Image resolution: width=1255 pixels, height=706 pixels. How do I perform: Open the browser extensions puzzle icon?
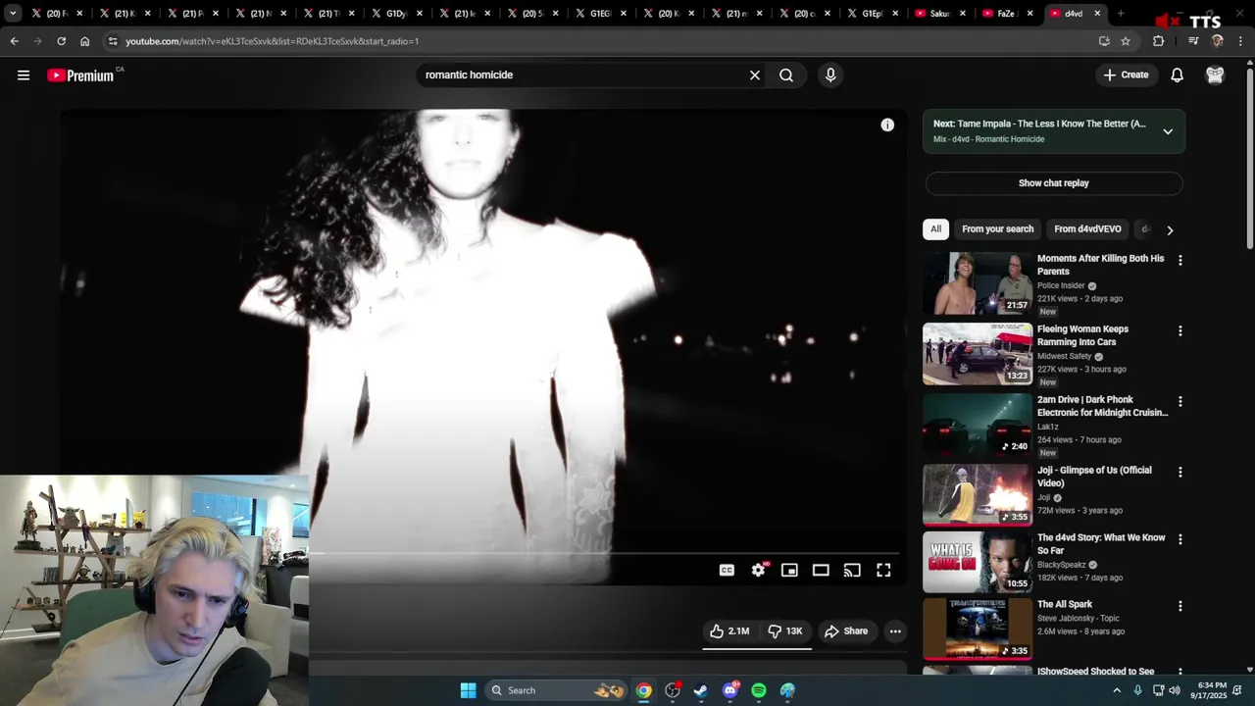[x=1159, y=41]
